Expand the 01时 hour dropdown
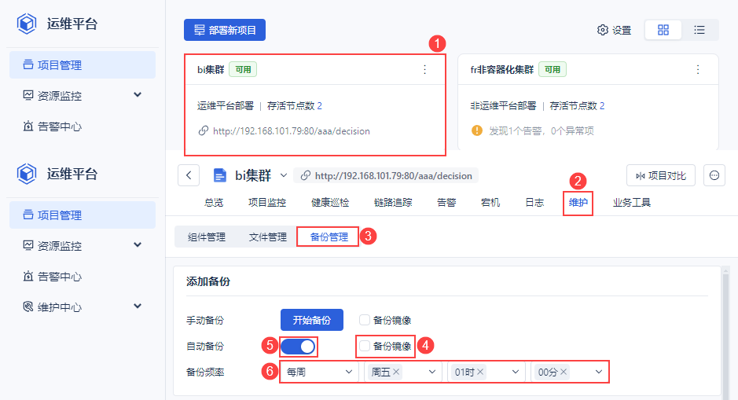The height and width of the screenshot is (400, 738). tap(516, 372)
